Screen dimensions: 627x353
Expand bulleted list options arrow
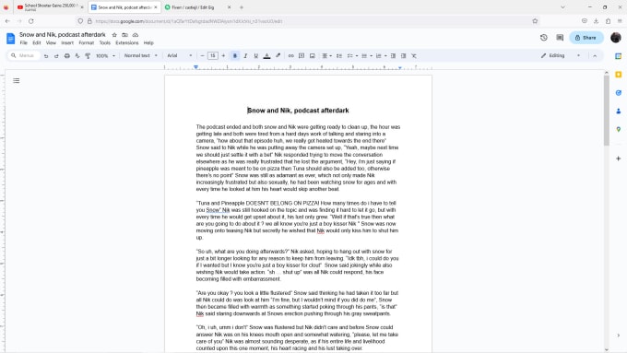[371, 56]
